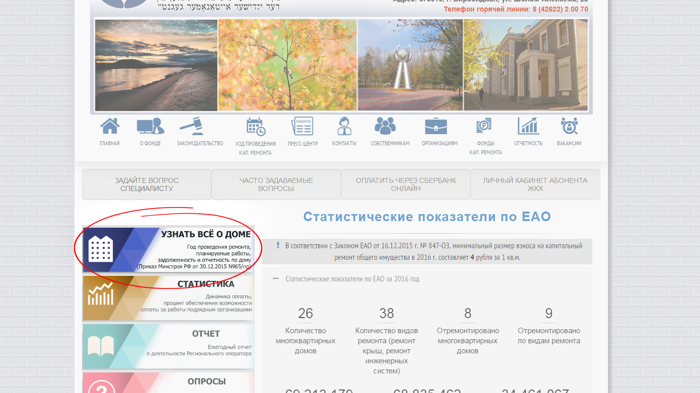Select the Законодательство menu label
The image size is (700, 393).
[x=200, y=143]
